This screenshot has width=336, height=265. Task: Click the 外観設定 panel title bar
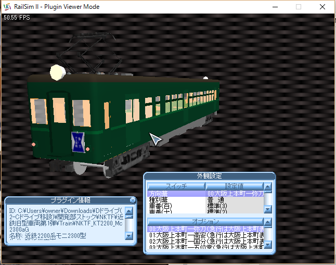click(x=210, y=176)
